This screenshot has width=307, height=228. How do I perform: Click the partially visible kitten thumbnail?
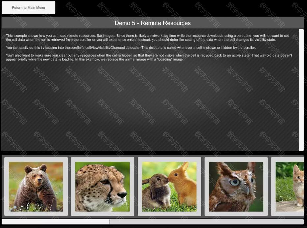pos(290,186)
